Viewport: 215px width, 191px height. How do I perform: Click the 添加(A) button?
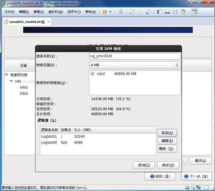(167, 133)
